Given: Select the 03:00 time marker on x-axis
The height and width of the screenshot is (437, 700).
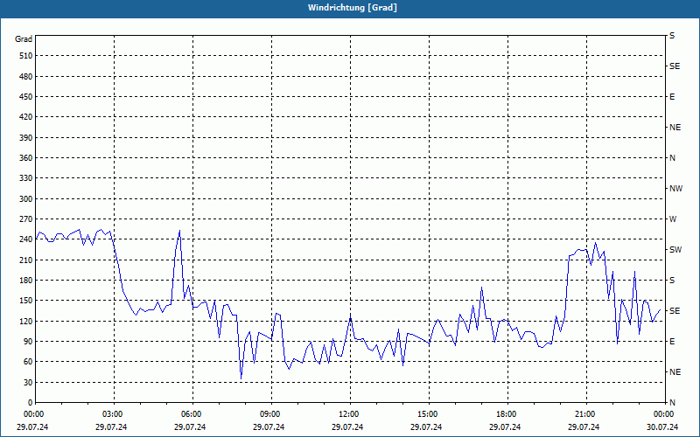Looking at the screenshot, I should coord(113,413).
